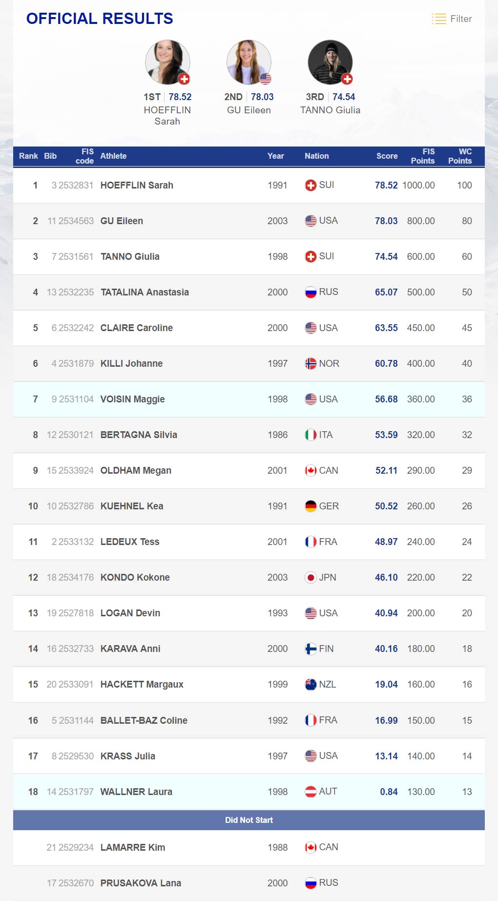This screenshot has width=498, height=901.
Task: Open LAMARRE Kim in Did Not Start
Action: pyautogui.click(x=132, y=848)
